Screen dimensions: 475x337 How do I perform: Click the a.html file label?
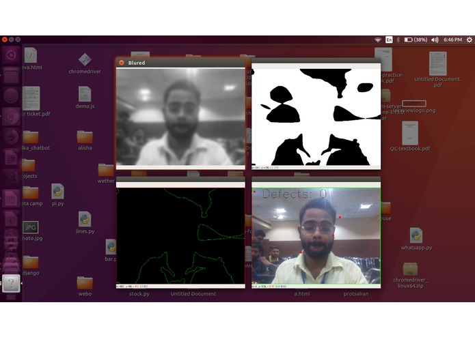(301, 293)
